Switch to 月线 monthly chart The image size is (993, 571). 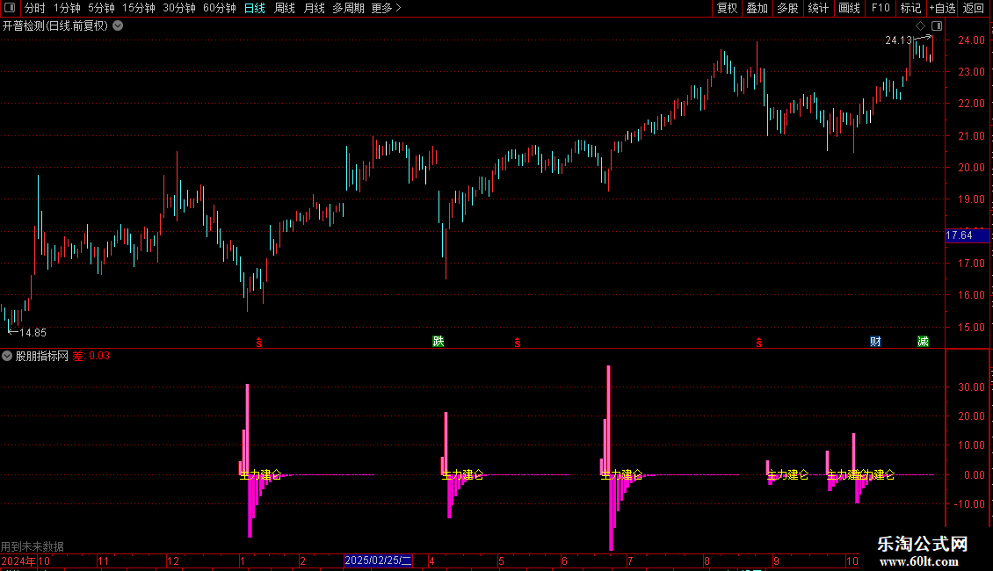point(314,8)
